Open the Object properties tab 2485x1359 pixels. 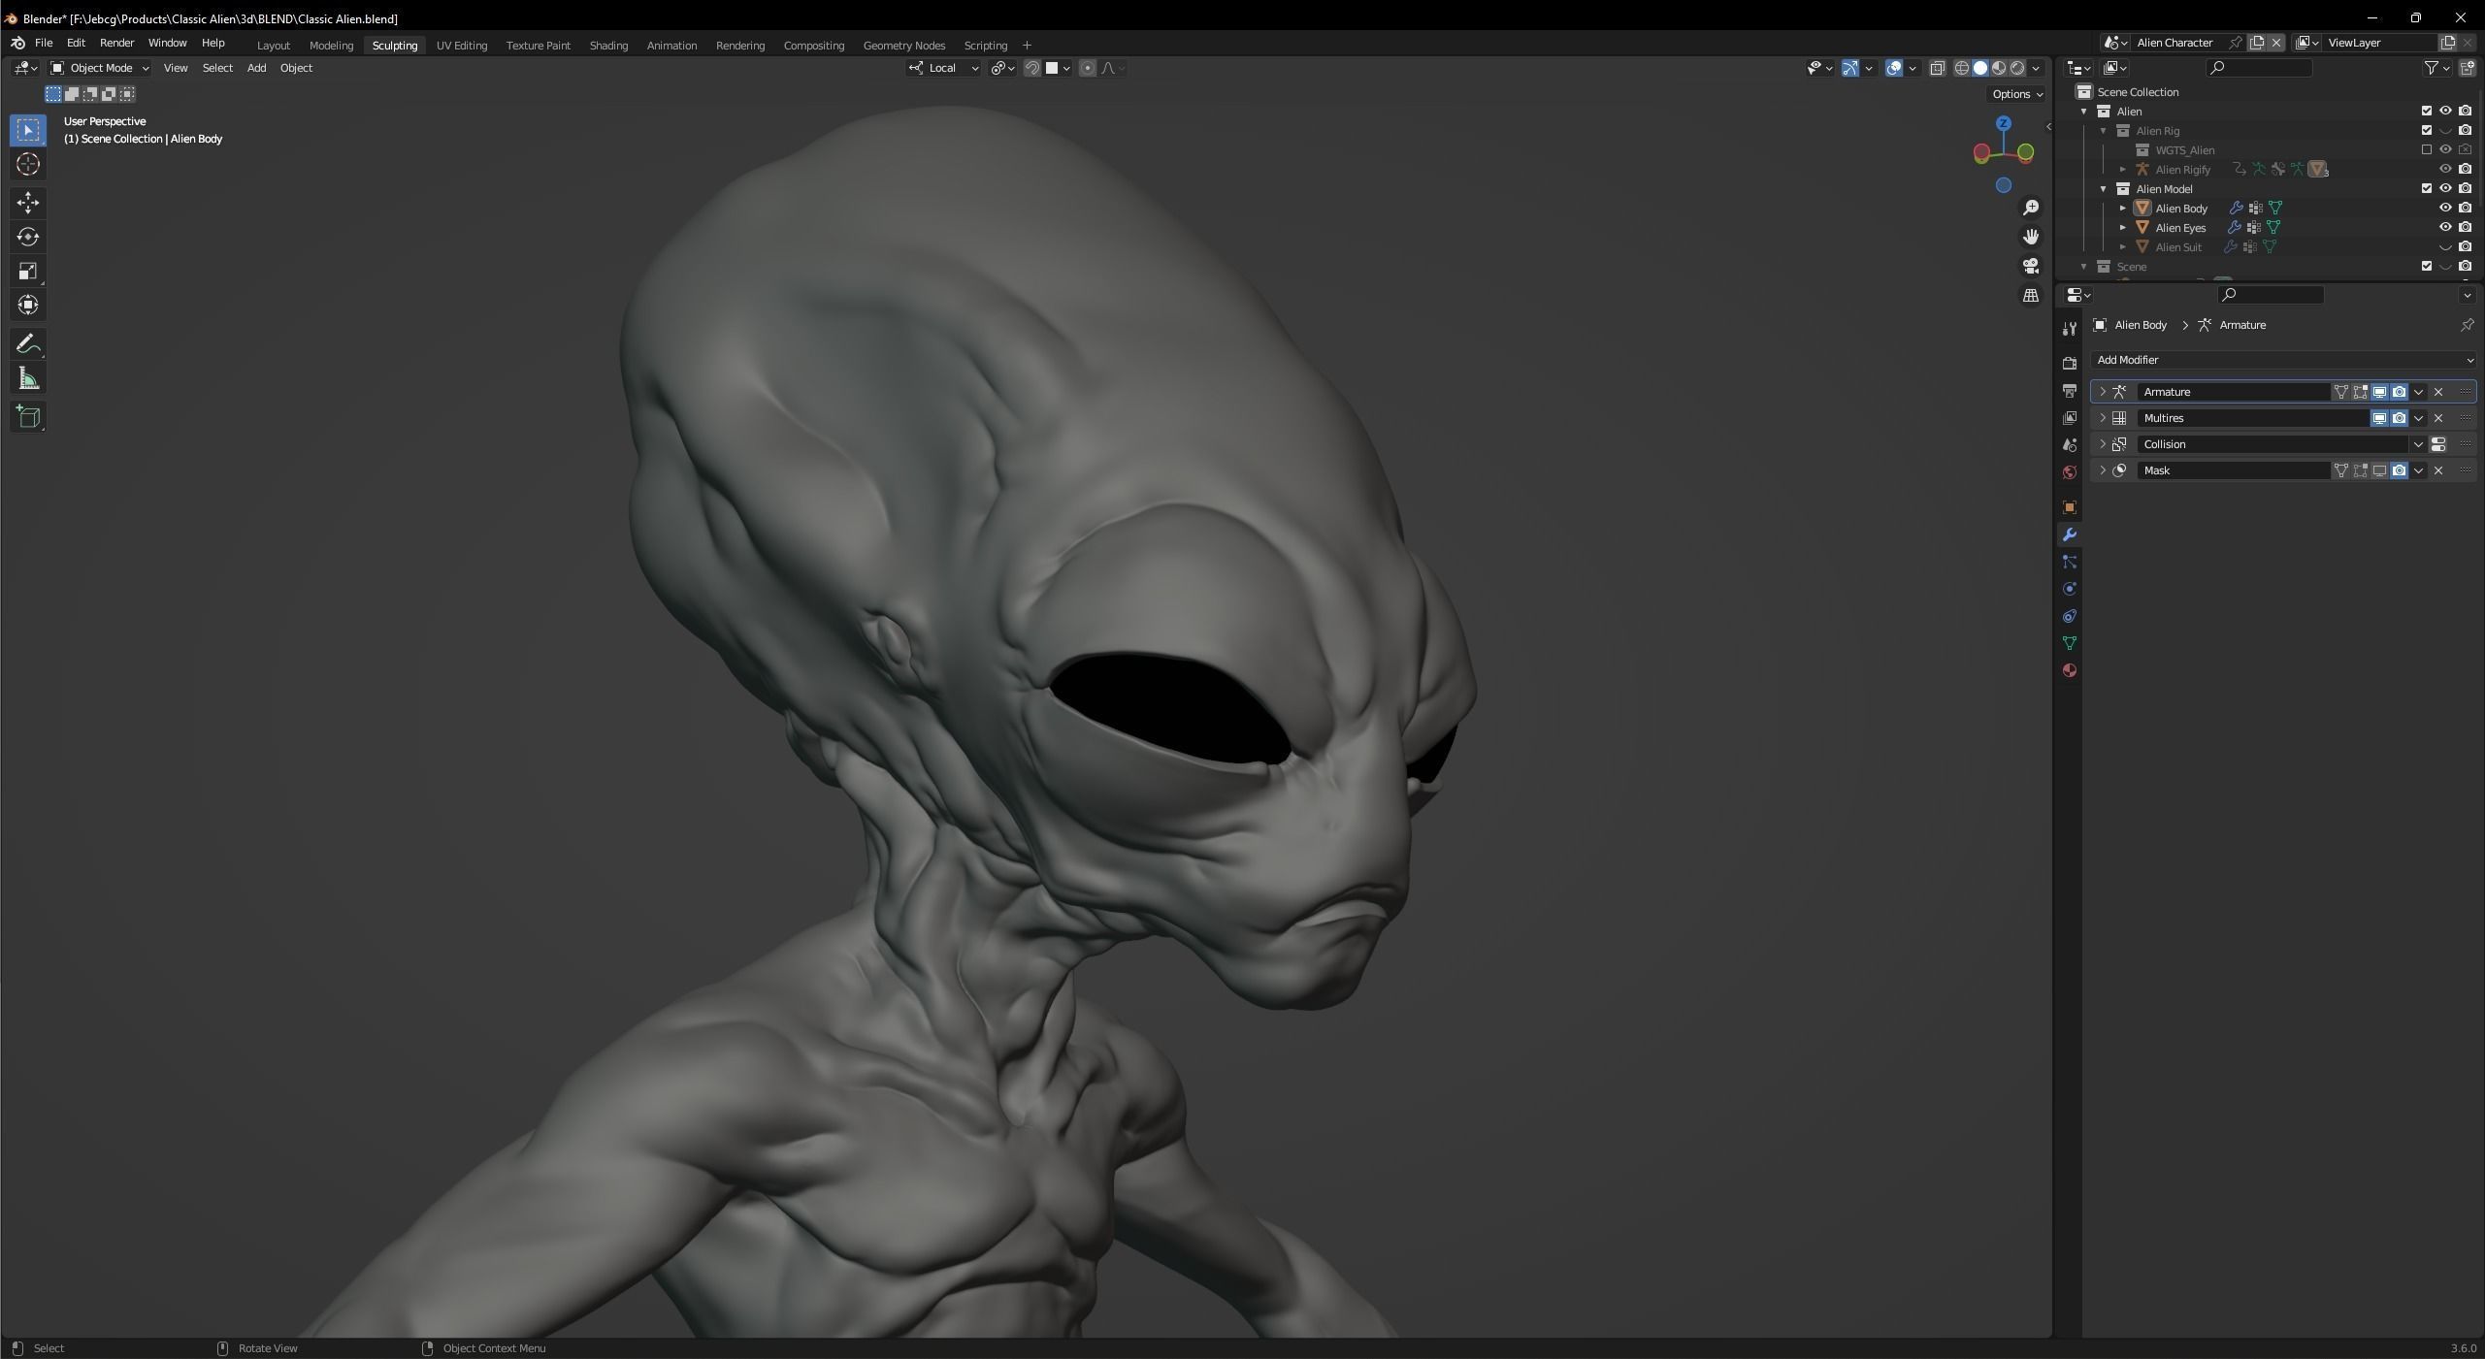[x=2069, y=507]
